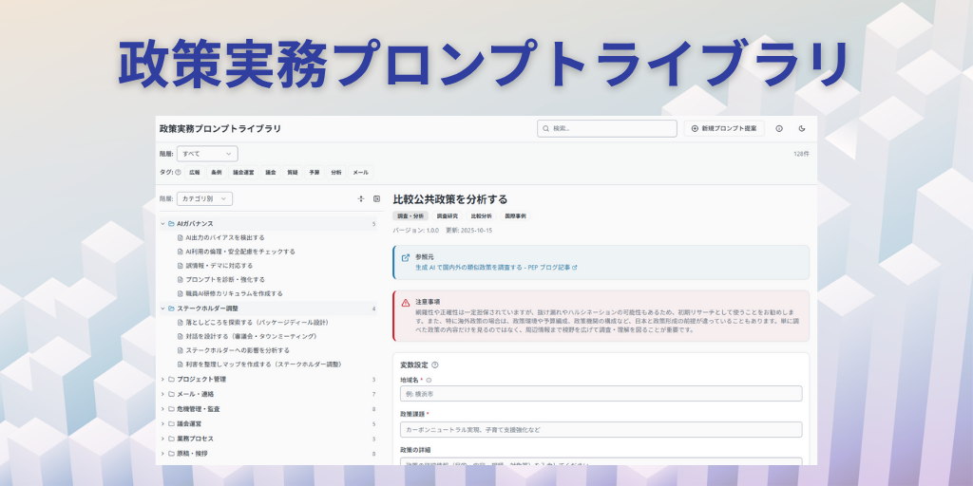Click the info circle icon in header
The width and height of the screenshot is (973, 486).
click(779, 128)
